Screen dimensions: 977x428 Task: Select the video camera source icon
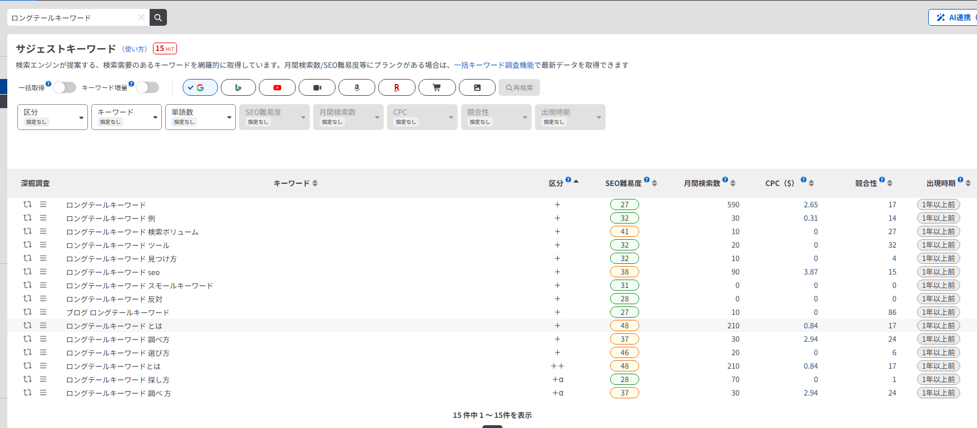coord(317,87)
